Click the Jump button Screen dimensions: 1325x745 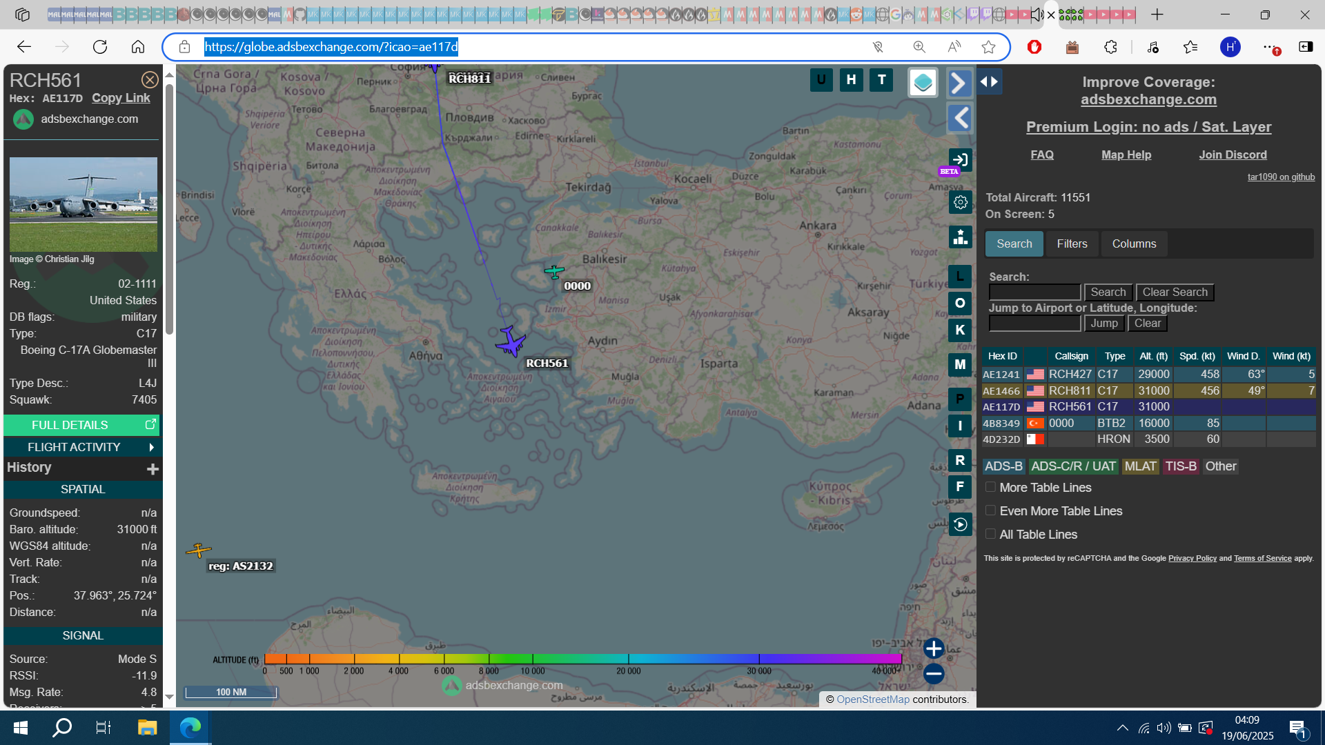pos(1104,324)
